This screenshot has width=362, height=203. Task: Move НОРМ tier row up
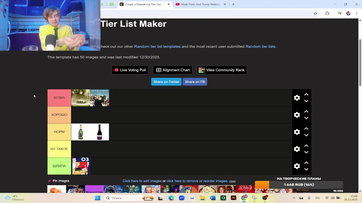click(306, 129)
